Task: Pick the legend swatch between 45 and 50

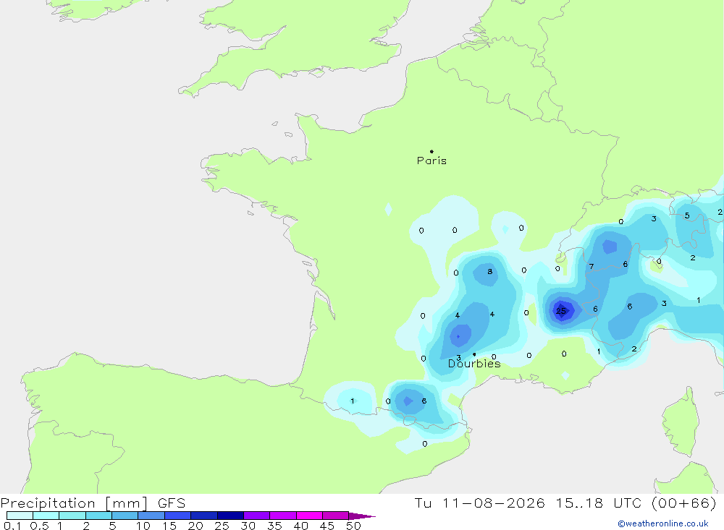Action: tap(336, 516)
